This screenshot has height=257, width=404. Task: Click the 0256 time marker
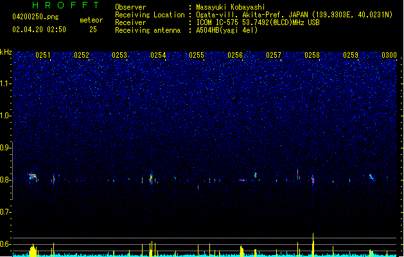[235, 55]
